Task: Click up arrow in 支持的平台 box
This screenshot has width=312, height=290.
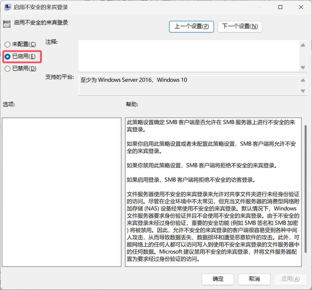Action: pos(303,80)
